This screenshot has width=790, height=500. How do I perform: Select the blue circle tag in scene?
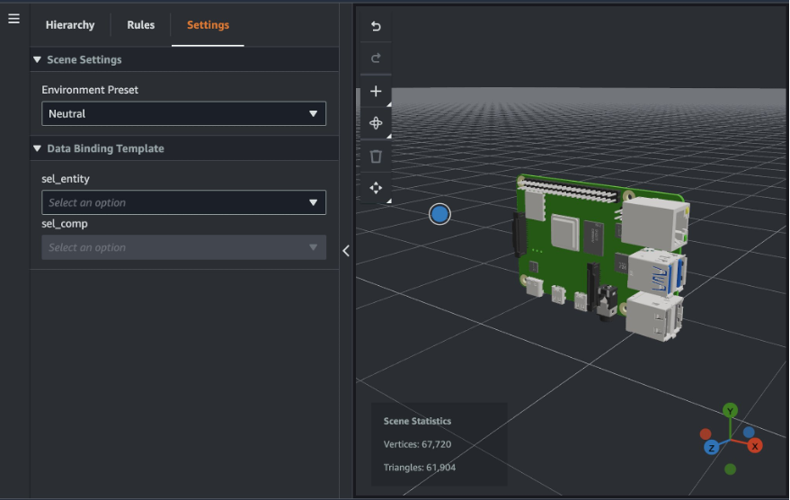pos(439,214)
